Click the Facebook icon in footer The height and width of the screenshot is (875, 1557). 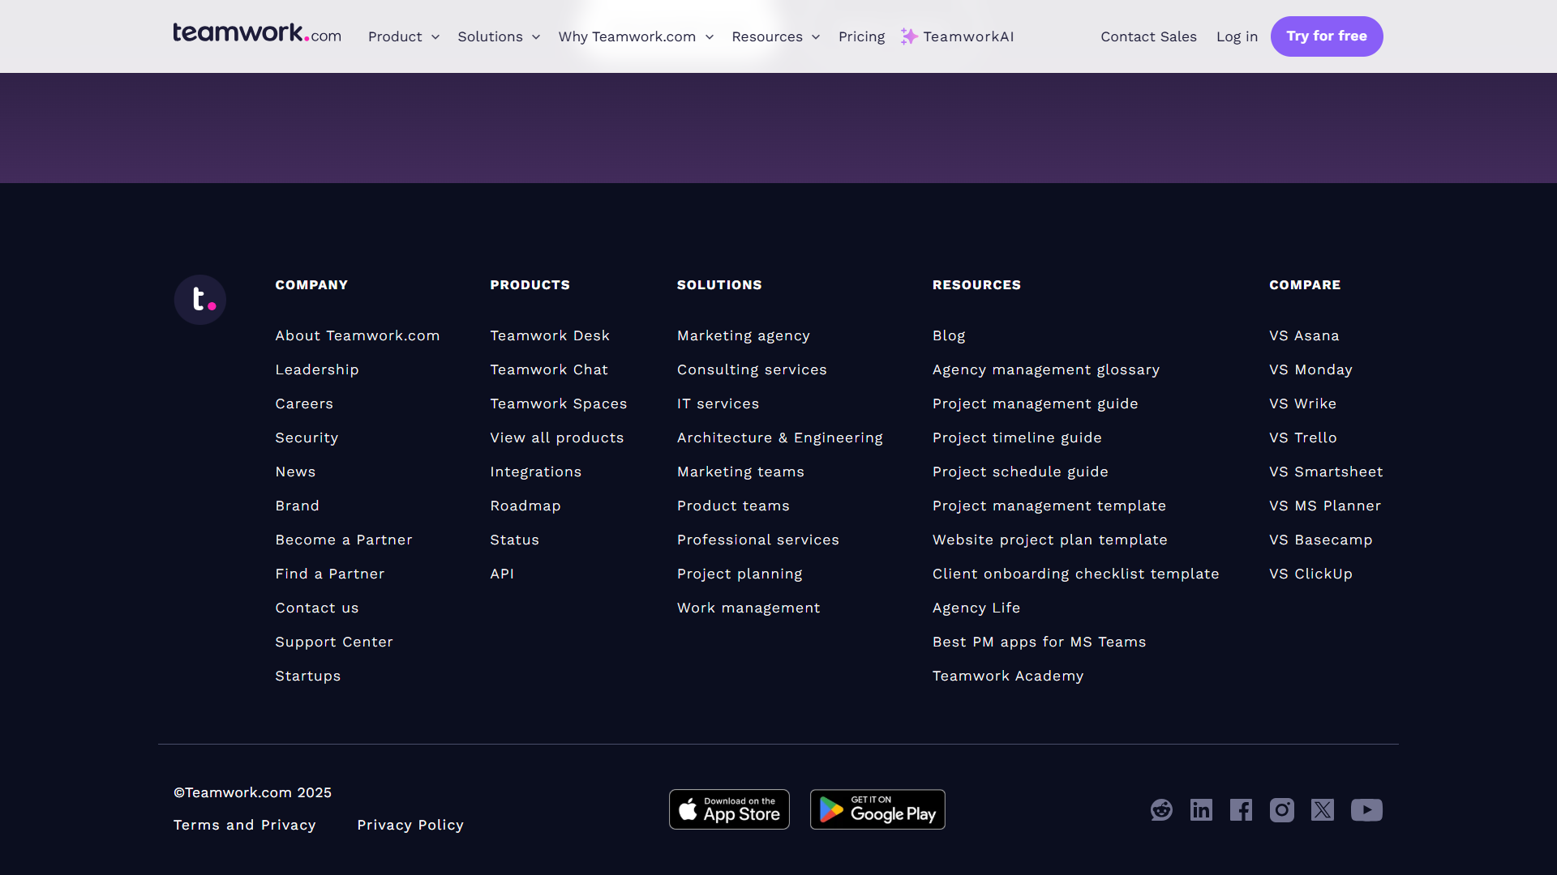pos(1242,809)
